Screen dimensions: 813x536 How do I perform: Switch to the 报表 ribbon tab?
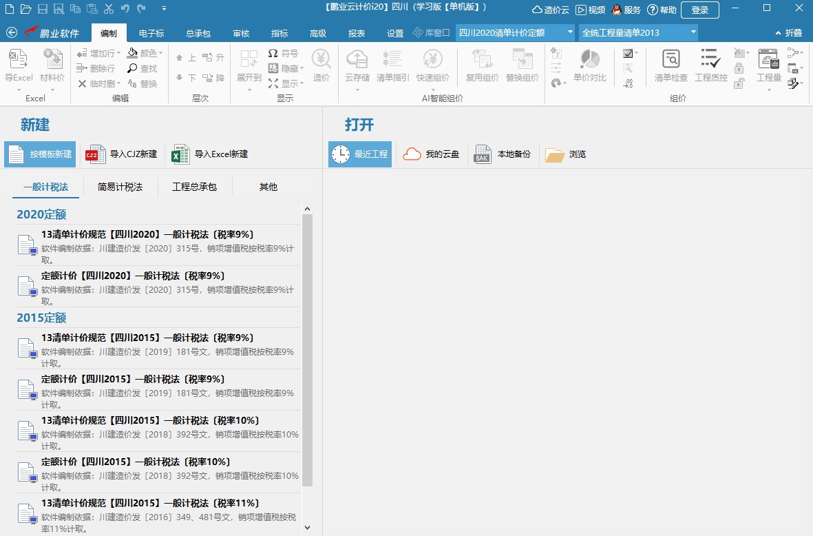356,33
